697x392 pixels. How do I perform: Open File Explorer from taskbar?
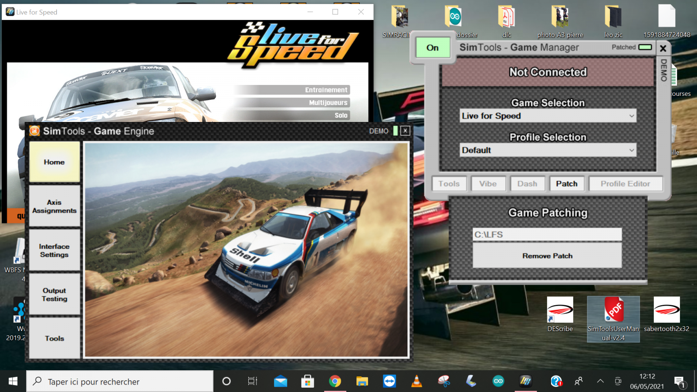[362, 382]
